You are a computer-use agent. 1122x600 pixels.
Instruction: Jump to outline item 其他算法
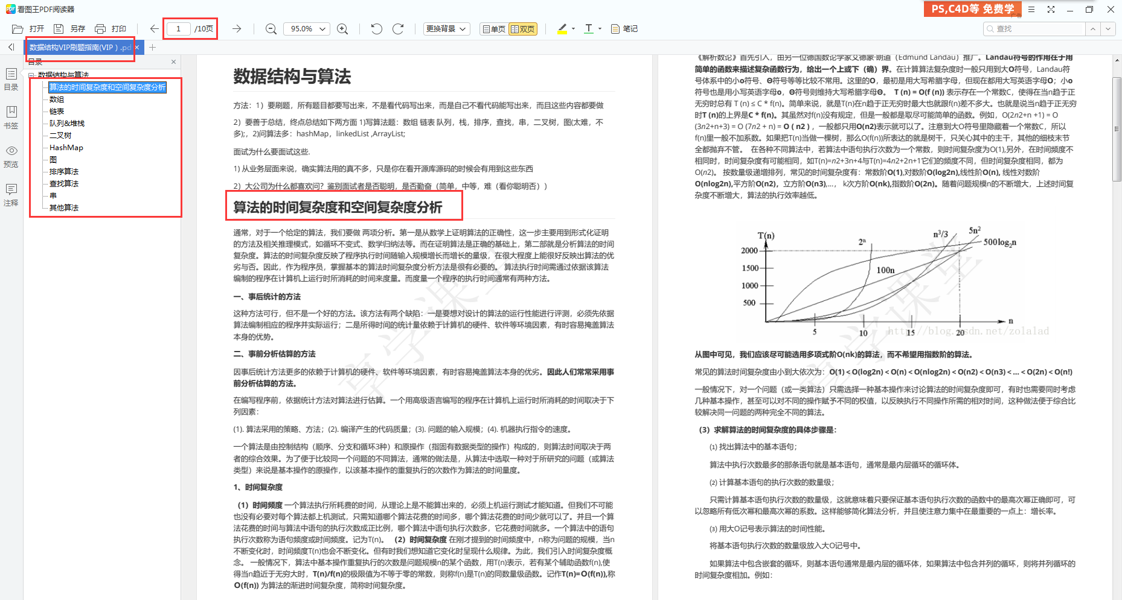point(64,208)
